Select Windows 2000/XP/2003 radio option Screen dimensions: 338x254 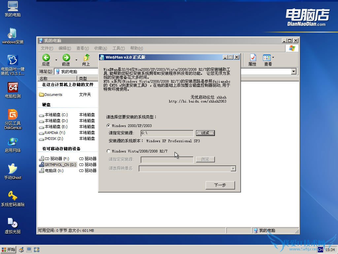pyautogui.click(x=108, y=125)
